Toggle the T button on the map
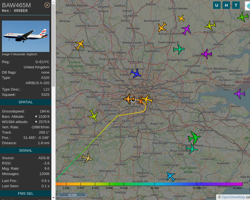 pos(236,5)
